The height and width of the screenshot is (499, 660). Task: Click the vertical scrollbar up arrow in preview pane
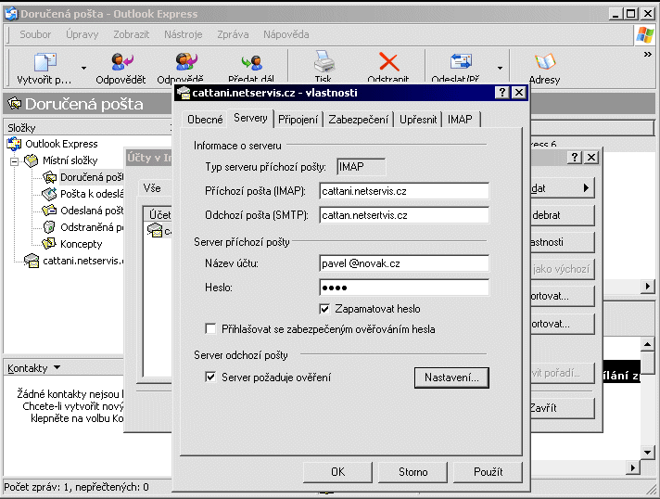pyautogui.click(x=647, y=344)
